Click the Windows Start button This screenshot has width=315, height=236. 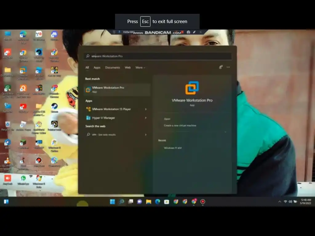click(113, 202)
